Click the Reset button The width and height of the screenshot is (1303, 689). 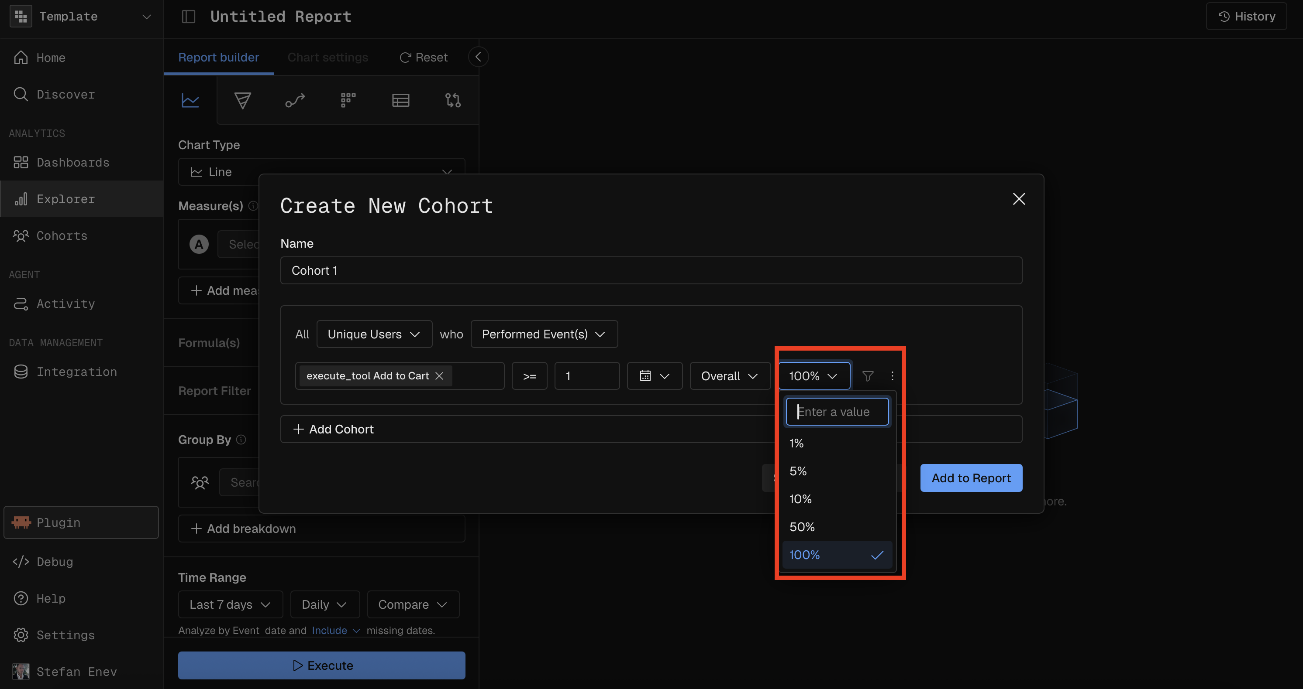[424, 57]
